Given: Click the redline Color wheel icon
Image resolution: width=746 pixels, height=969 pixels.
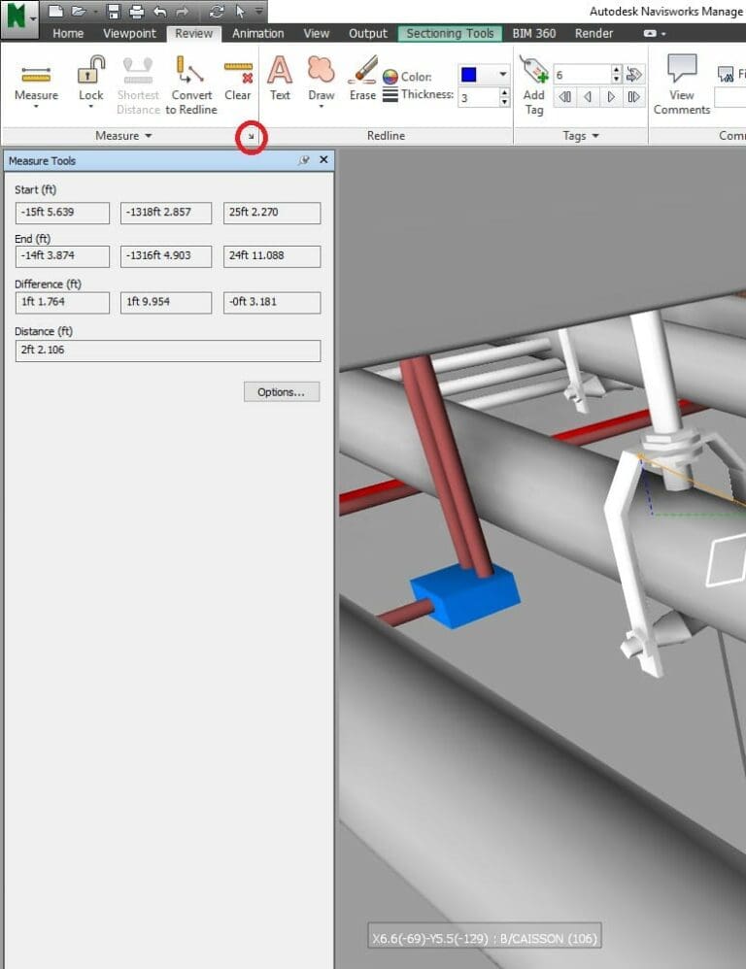Looking at the screenshot, I should click(x=390, y=77).
